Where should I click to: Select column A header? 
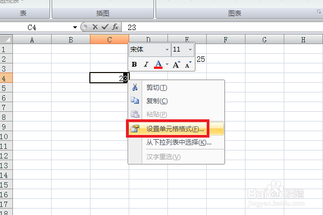(32, 39)
